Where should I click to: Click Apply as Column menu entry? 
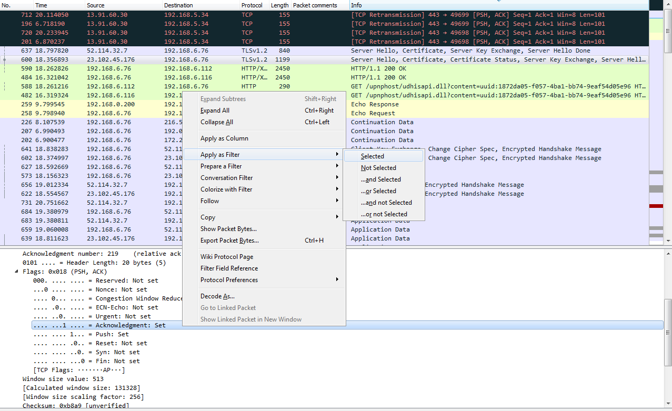[224, 138]
